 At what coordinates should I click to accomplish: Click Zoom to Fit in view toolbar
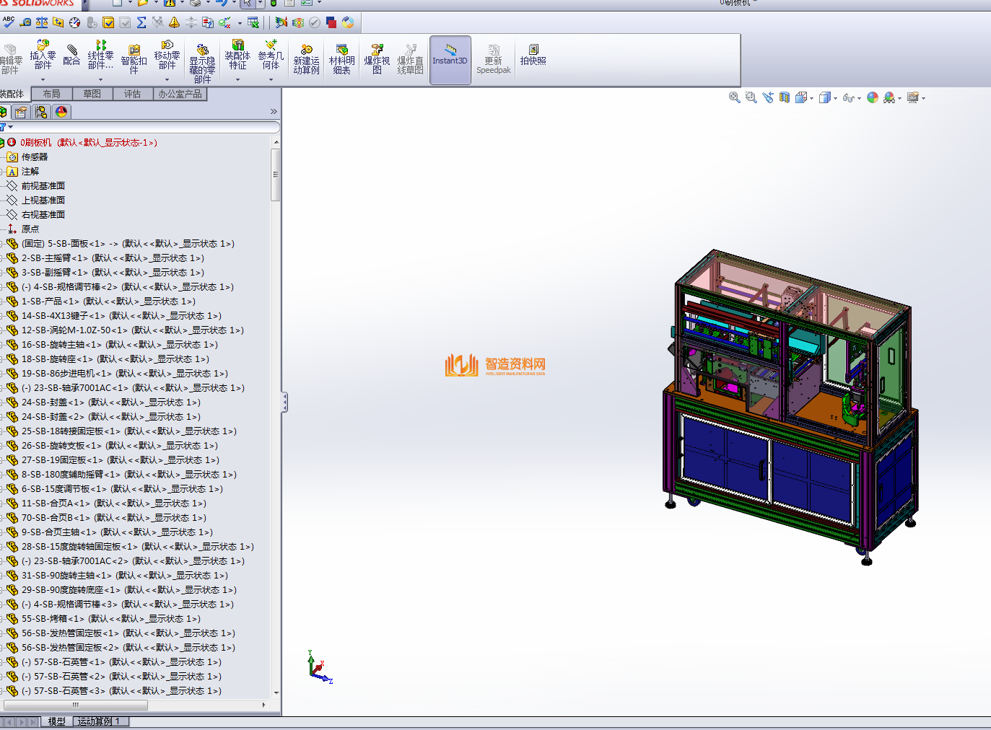[734, 97]
